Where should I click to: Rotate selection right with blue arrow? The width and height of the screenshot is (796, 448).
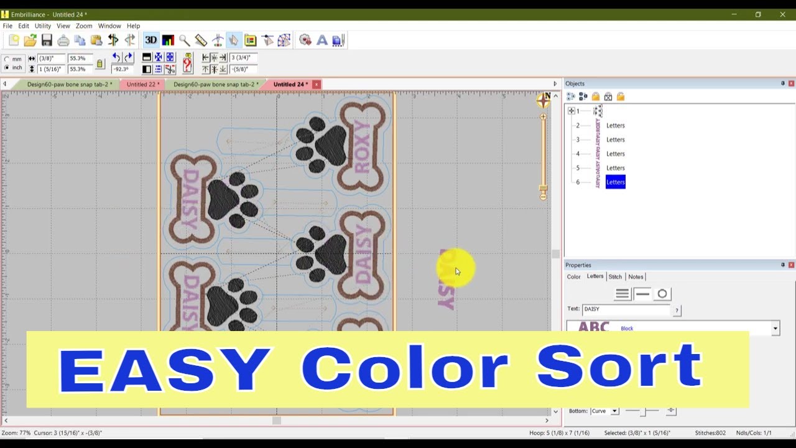pos(128,57)
